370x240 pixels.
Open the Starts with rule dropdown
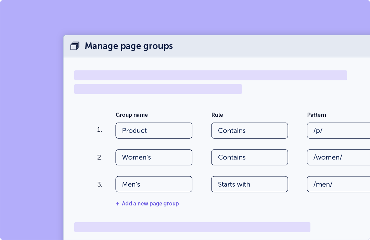tap(250, 184)
